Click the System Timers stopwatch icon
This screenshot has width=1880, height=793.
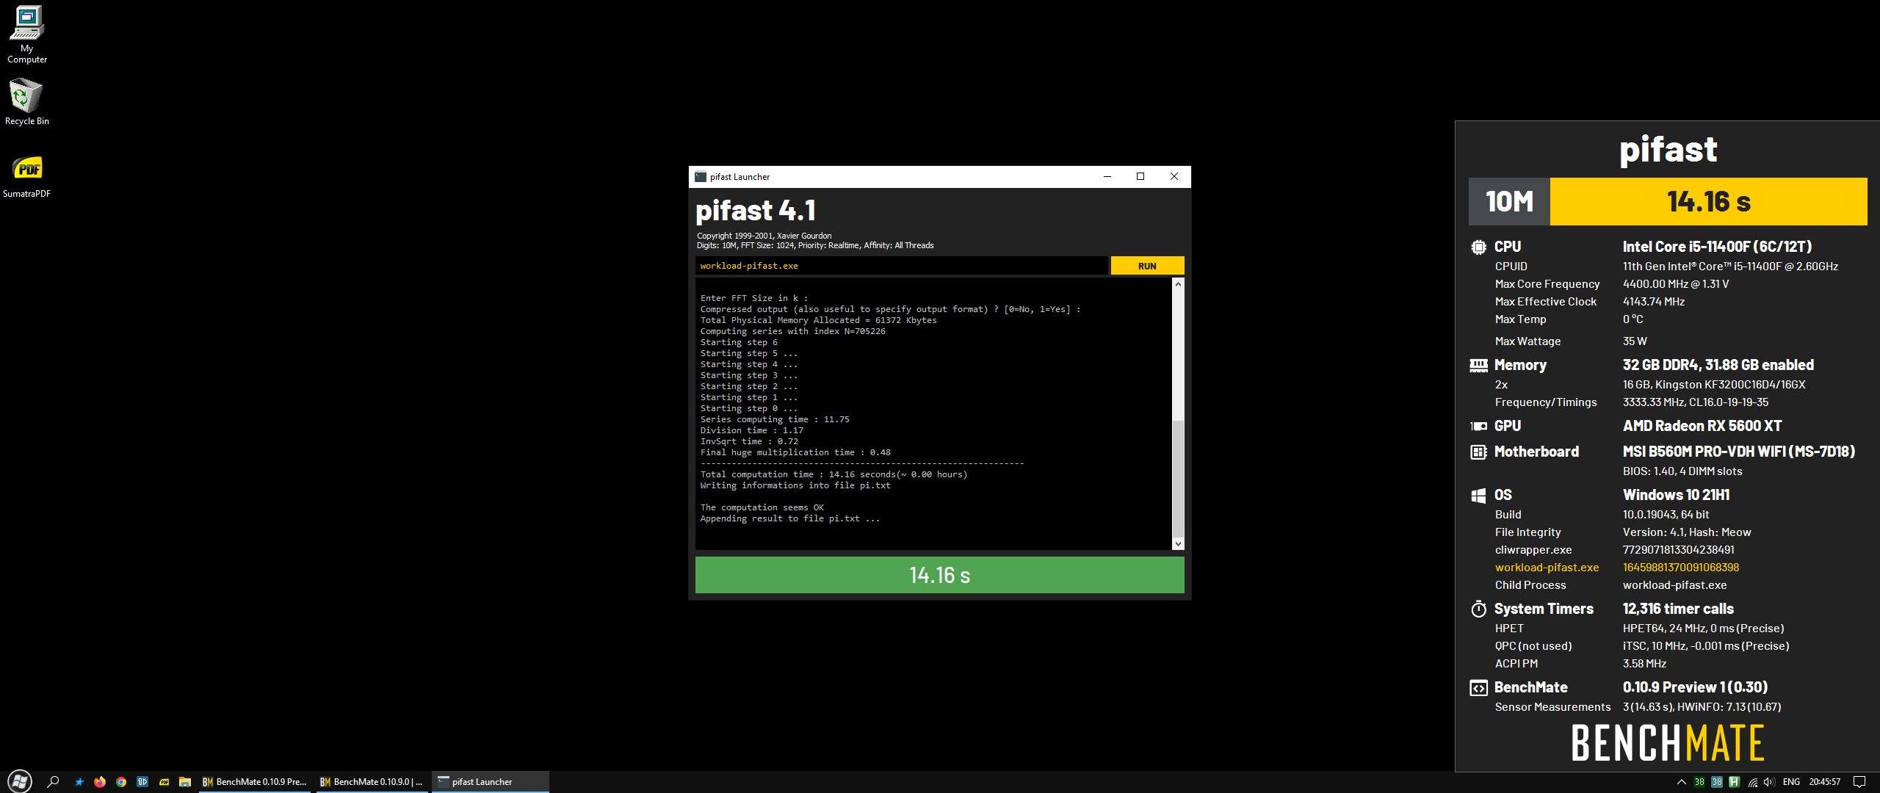1478,609
